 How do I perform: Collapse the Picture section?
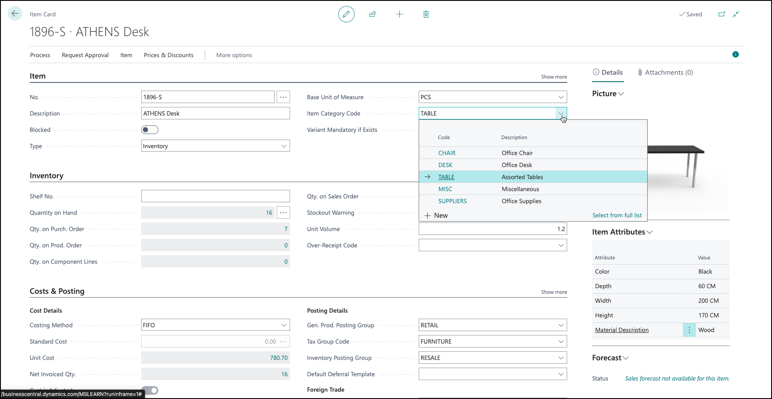(x=608, y=94)
